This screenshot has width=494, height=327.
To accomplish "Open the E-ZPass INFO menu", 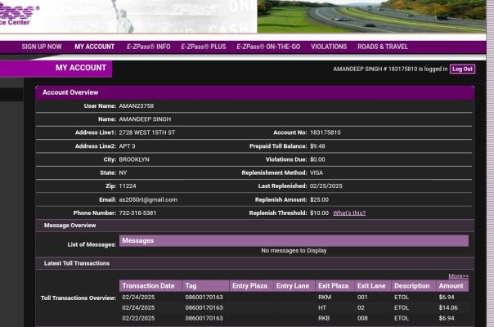I will point(148,47).
